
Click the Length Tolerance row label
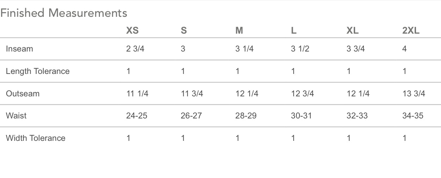[x=38, y=71]
